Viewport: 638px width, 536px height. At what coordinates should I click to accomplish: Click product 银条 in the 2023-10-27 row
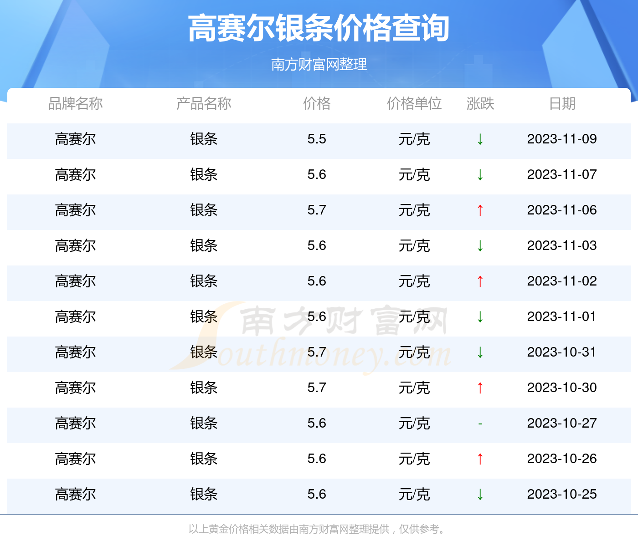point(204,423)
